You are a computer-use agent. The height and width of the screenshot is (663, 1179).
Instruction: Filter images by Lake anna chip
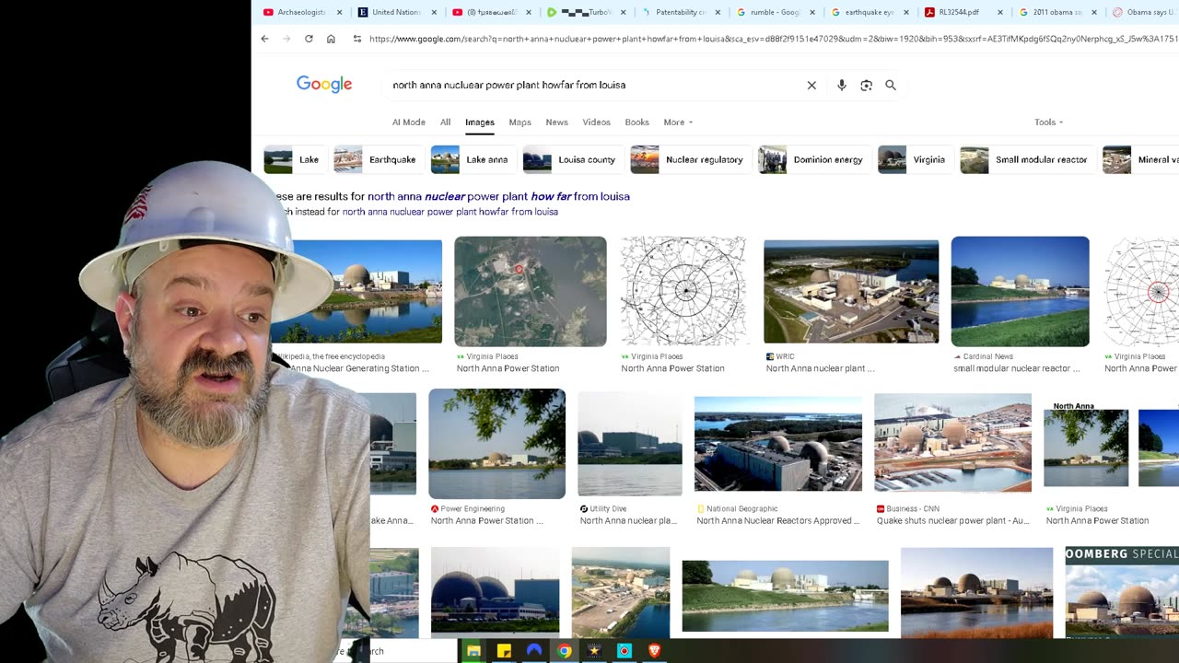[x=473, y=159]
